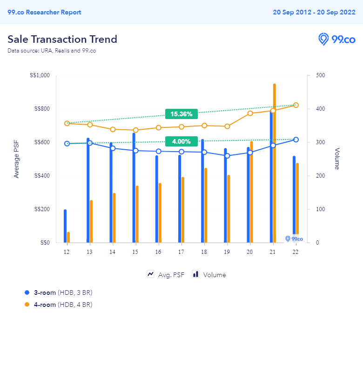Image resolution: width=363 pixels, height=372 pixels.
Task: Click the vertical Volume axis title
Action: tap(337, 159)
